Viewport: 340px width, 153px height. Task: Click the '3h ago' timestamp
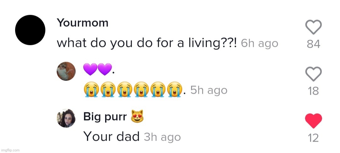[162, 137]
